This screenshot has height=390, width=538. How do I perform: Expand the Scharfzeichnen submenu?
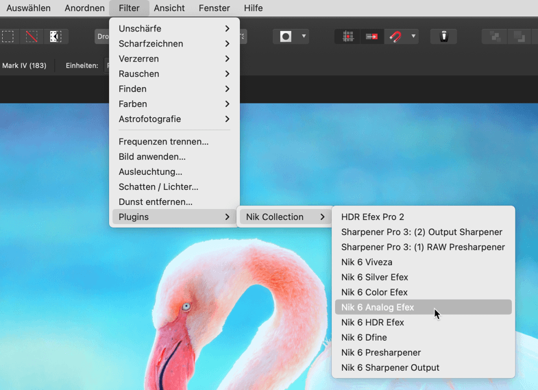[174, 44]
